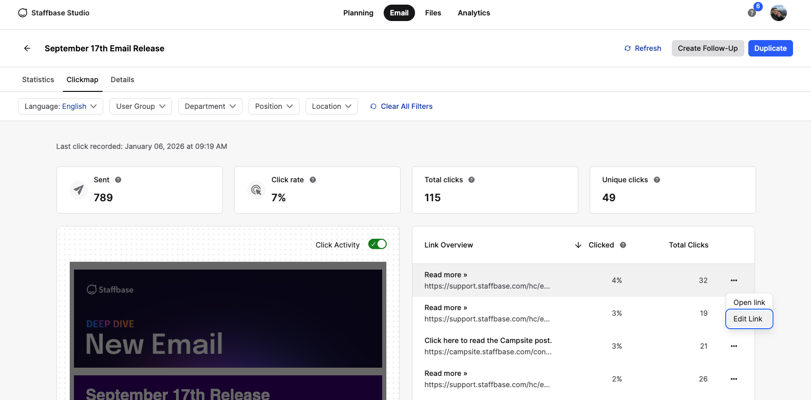Click the info icon beside Clicked column
The width and height of the screenshot is (811, 400).
[623, 245]
